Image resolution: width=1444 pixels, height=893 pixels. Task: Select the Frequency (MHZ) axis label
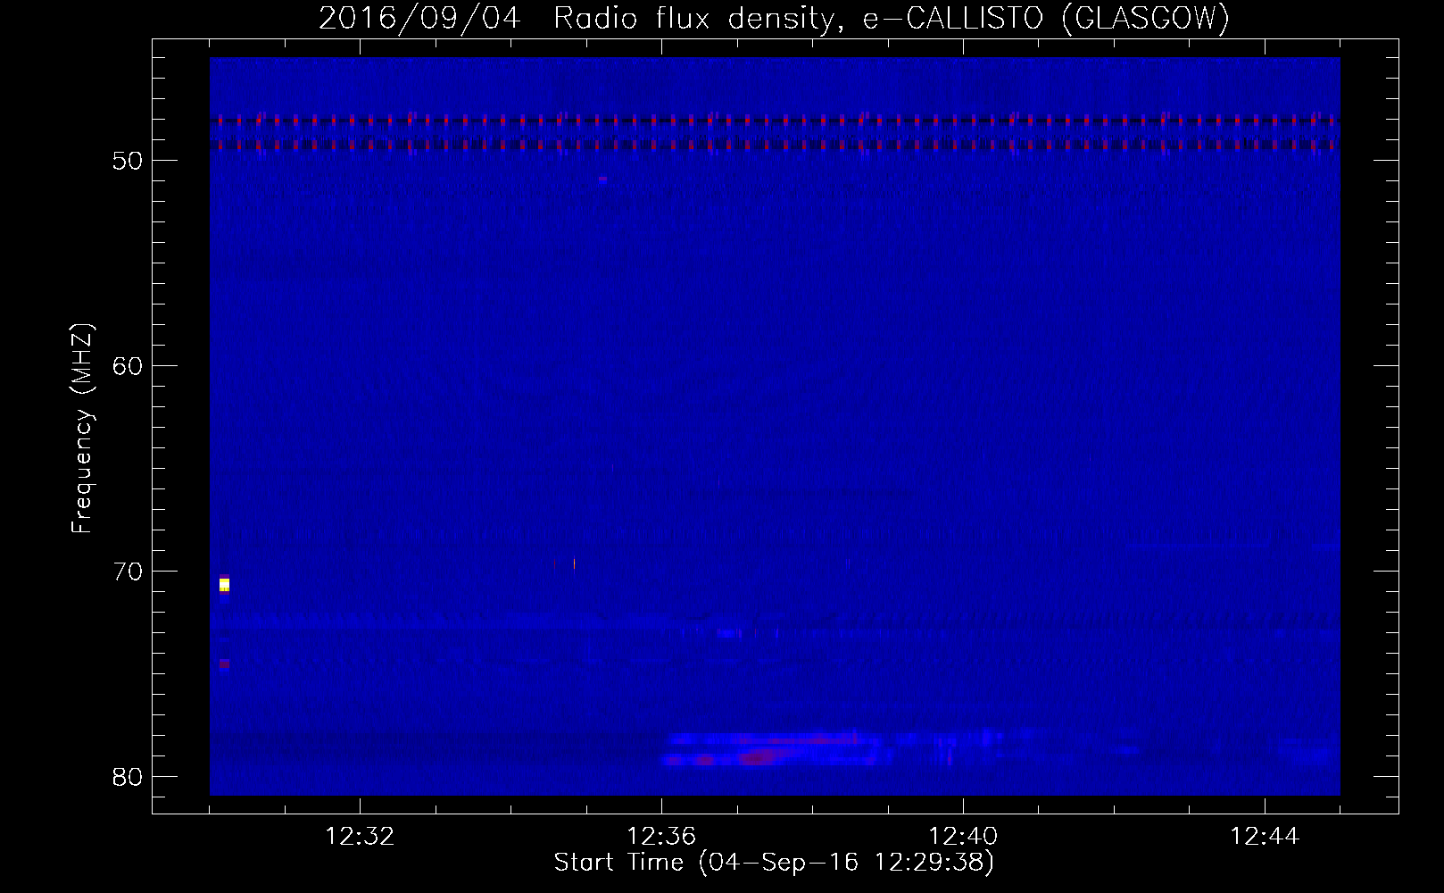(x=82, y=429)
